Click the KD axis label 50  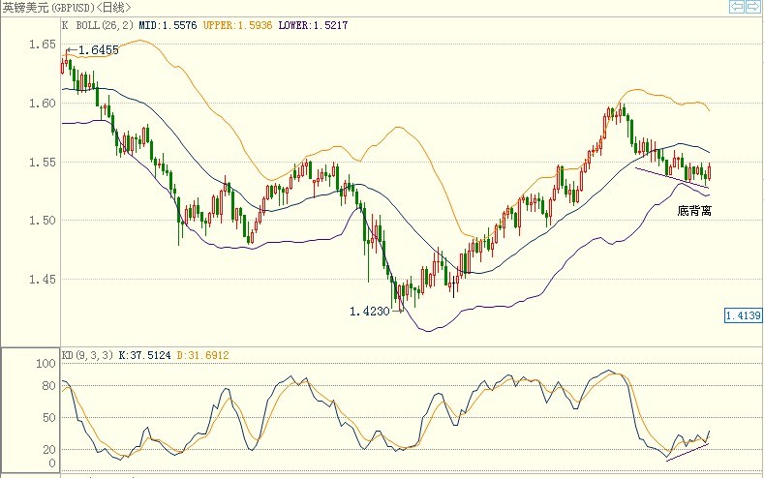pos(48,418)
